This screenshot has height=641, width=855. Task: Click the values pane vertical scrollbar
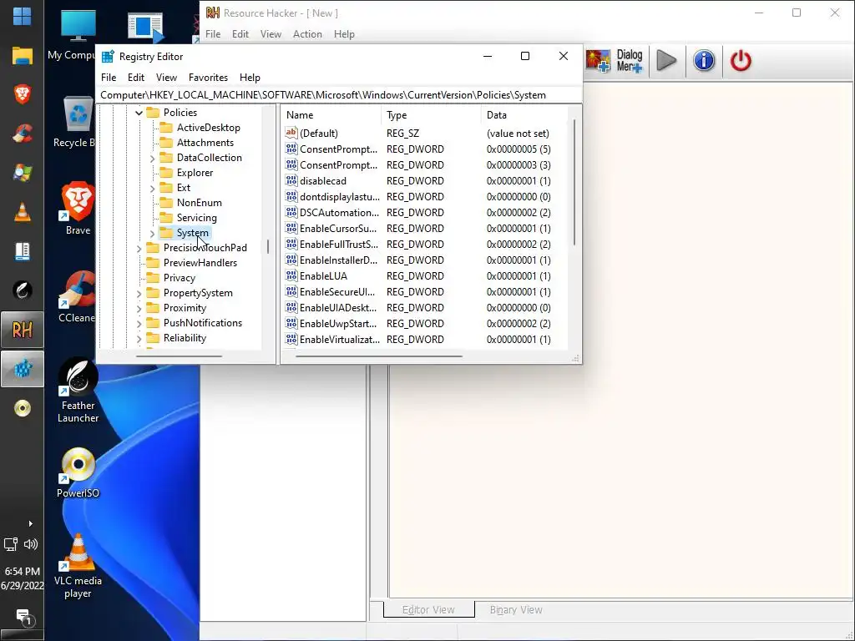pos(574,182)
